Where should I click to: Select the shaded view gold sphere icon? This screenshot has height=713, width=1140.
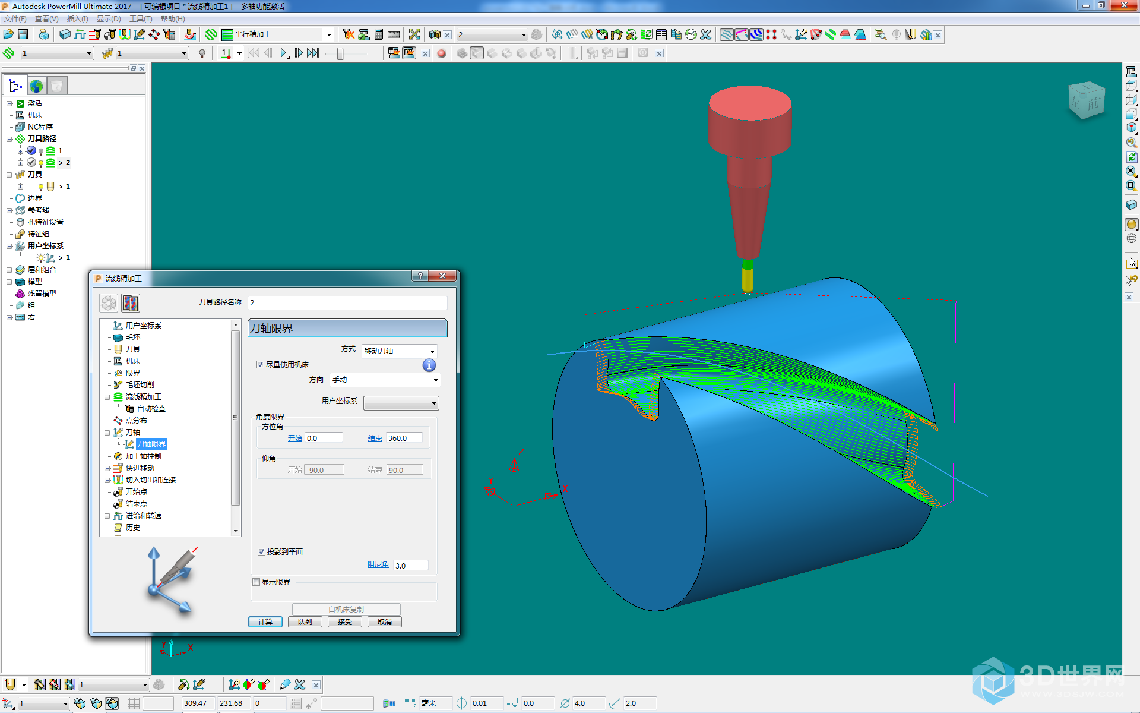pyautogui.click(x=1132, y=224)
